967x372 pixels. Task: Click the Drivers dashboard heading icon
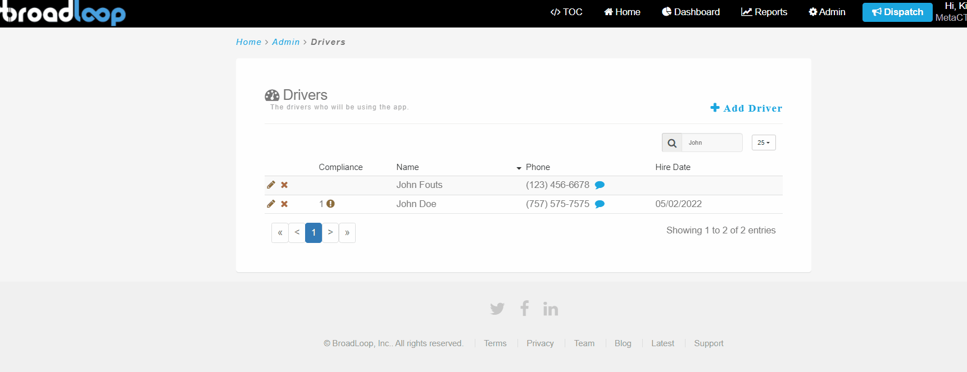(x=272, y=95)
